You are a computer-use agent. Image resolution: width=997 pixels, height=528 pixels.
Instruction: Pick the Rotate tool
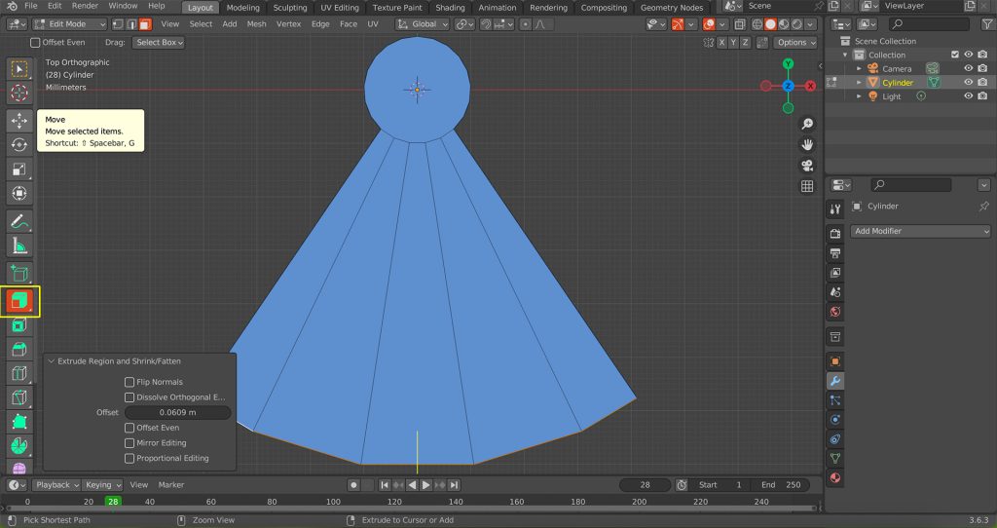click(x=19, y=145)
